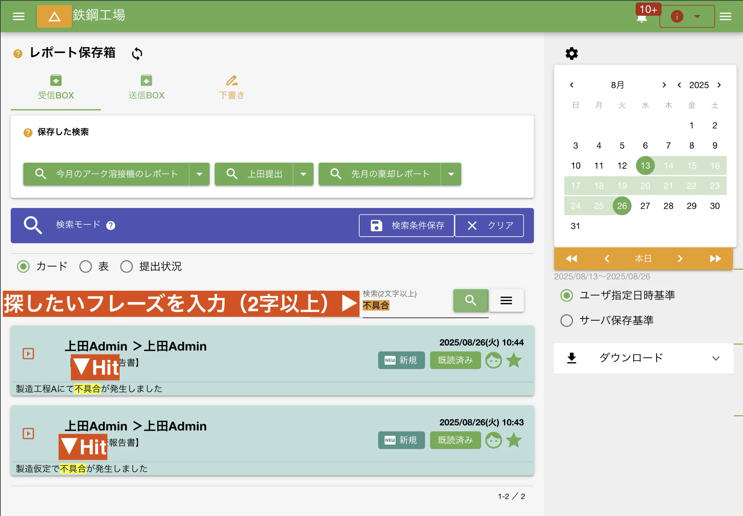Image resolution: width=743 pixels, height=516 pixels.
Task: Click the avatar face icon on the 10:43 report
Action: (x=494, y=440)
